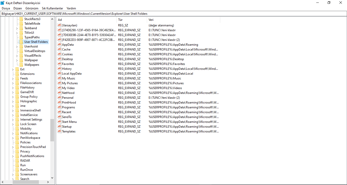Image resolution: width=347 pixels, height=185 pixels.
Task: Select the Personal value icon
Action: coord(59,97)
